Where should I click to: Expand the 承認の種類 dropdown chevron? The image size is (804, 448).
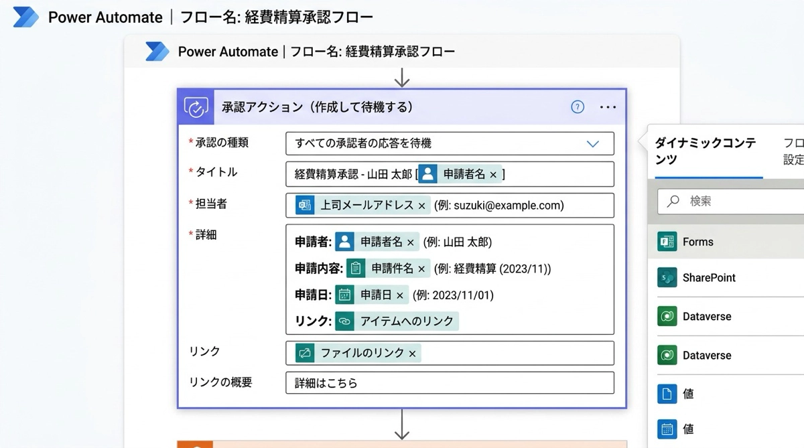pos(592,143)
